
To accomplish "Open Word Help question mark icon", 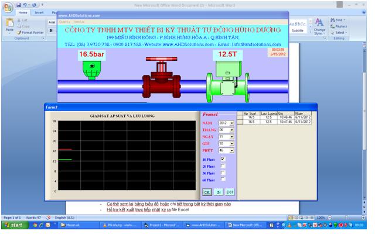I will (x=363, y=12).
